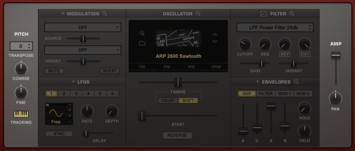Select previous soundsource with up arrow
355x151 pixels.
coord(215,34)
